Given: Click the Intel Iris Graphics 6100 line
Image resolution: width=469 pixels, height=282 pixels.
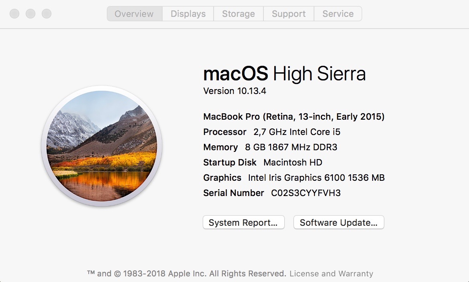Looking at the screenshot, I should click(294, 178).
